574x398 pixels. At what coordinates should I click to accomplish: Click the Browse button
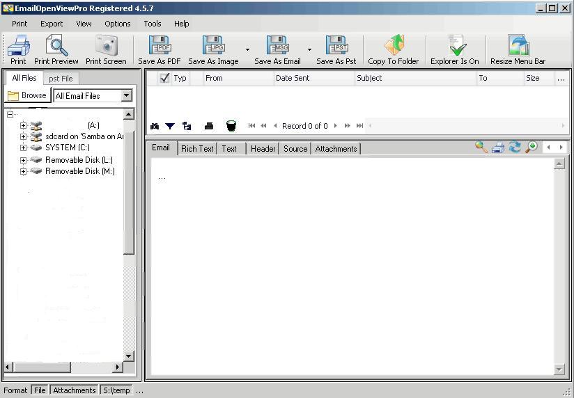coord(28,95)
